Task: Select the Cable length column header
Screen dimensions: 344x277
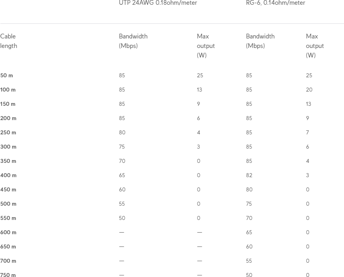Action: (x=8, y=41)
